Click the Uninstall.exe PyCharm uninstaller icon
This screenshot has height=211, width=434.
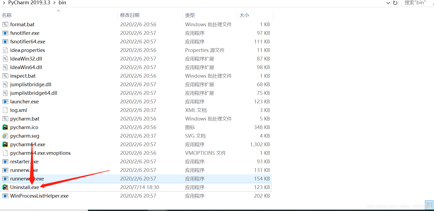point(5,187)
